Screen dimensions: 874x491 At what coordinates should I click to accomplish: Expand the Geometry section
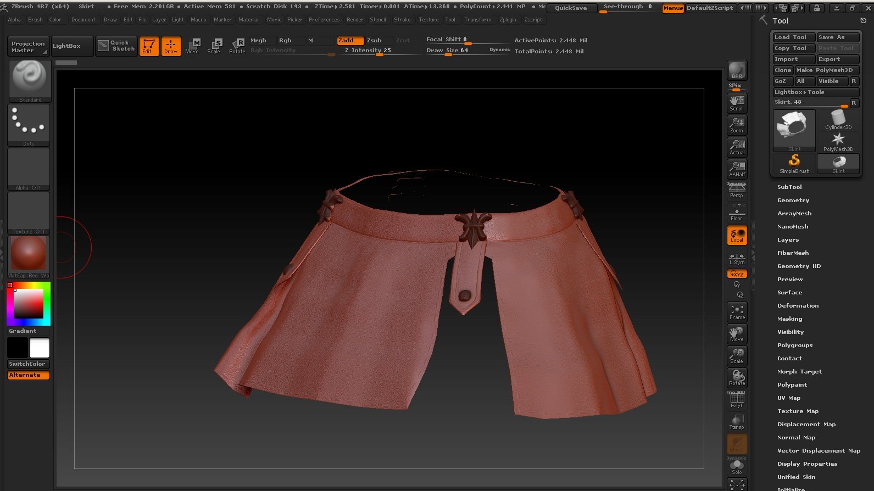793,200
